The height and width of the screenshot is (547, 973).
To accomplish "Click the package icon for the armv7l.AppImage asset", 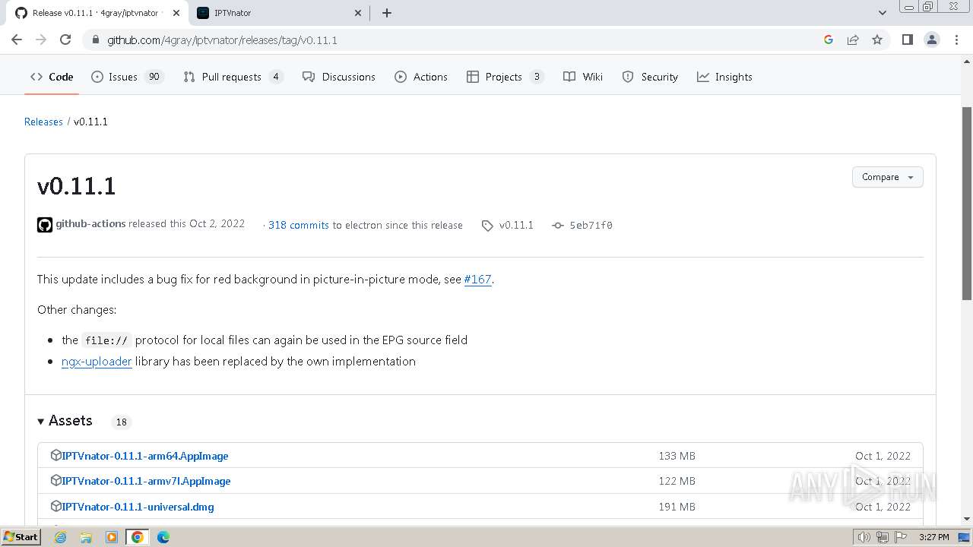I will (55, 480).
